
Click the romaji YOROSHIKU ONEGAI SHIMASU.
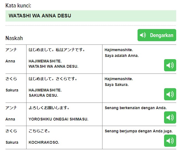point(58,119)
